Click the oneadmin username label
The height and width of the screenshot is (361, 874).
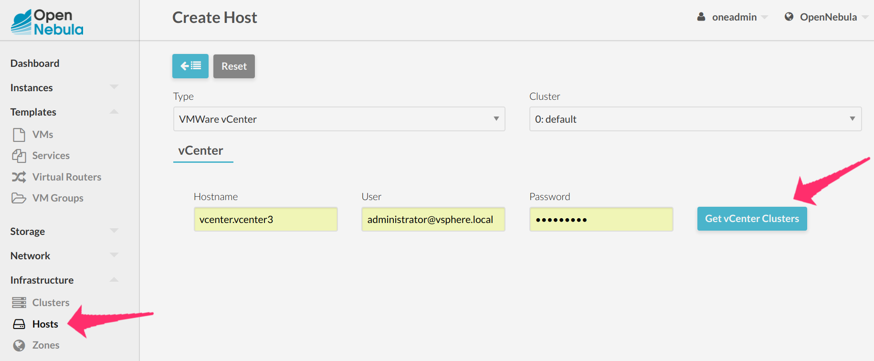[734, 17]
